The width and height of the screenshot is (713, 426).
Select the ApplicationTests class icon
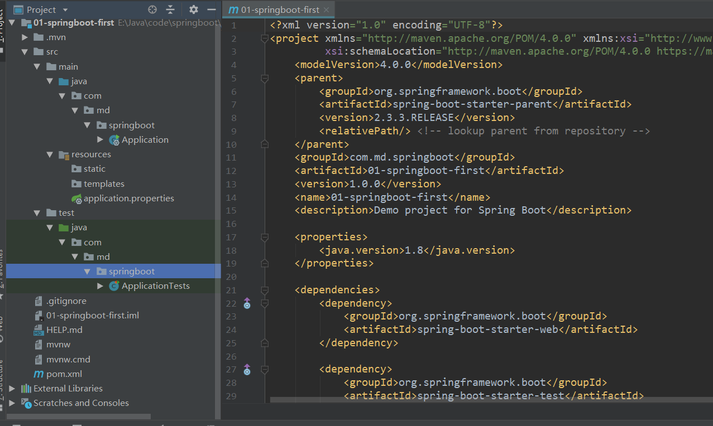pyautogui.click(x=114, y=286)
